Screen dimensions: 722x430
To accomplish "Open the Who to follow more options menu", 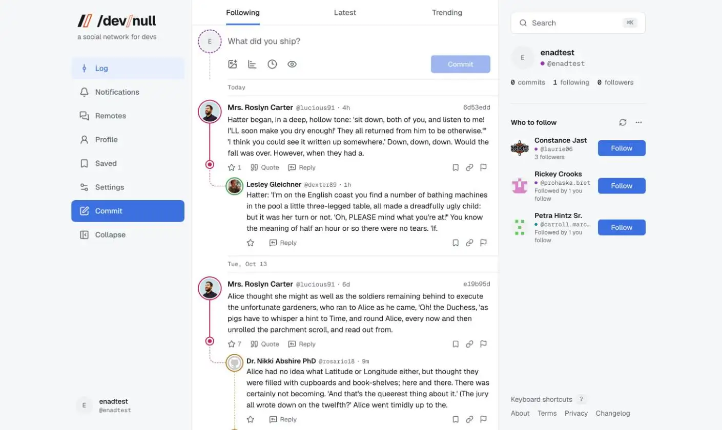I will coord(638,122).
